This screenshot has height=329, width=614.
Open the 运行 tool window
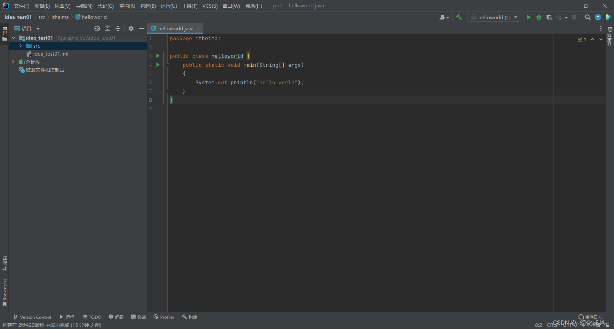[x=67, y=317]
